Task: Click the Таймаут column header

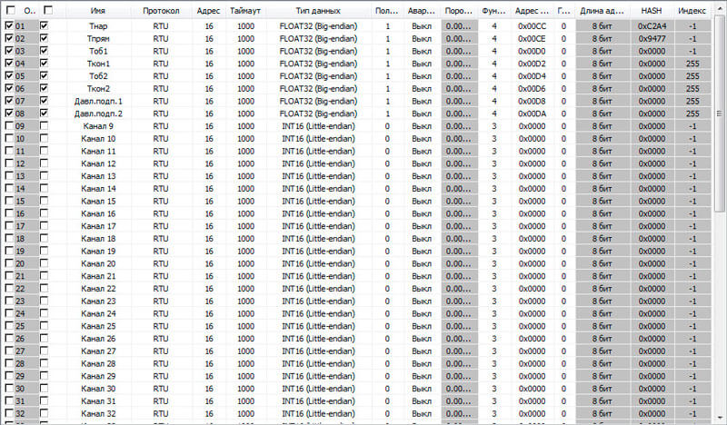Action: pos(245,10)
